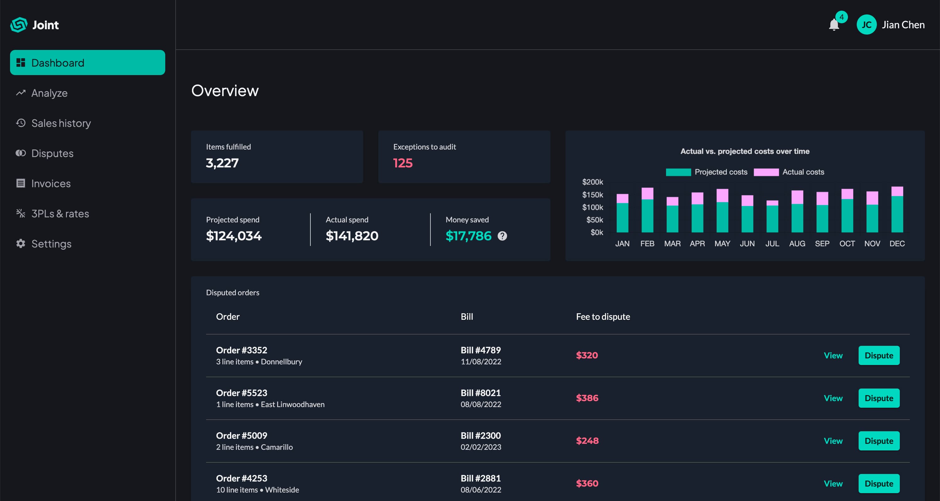
Task: Dispute Order #3352
Action: point(879,355)
